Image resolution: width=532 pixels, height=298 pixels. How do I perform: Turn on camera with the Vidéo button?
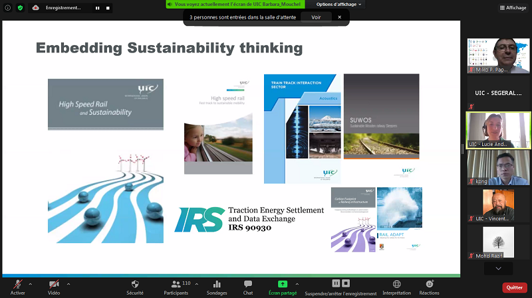tap(54, 287)
